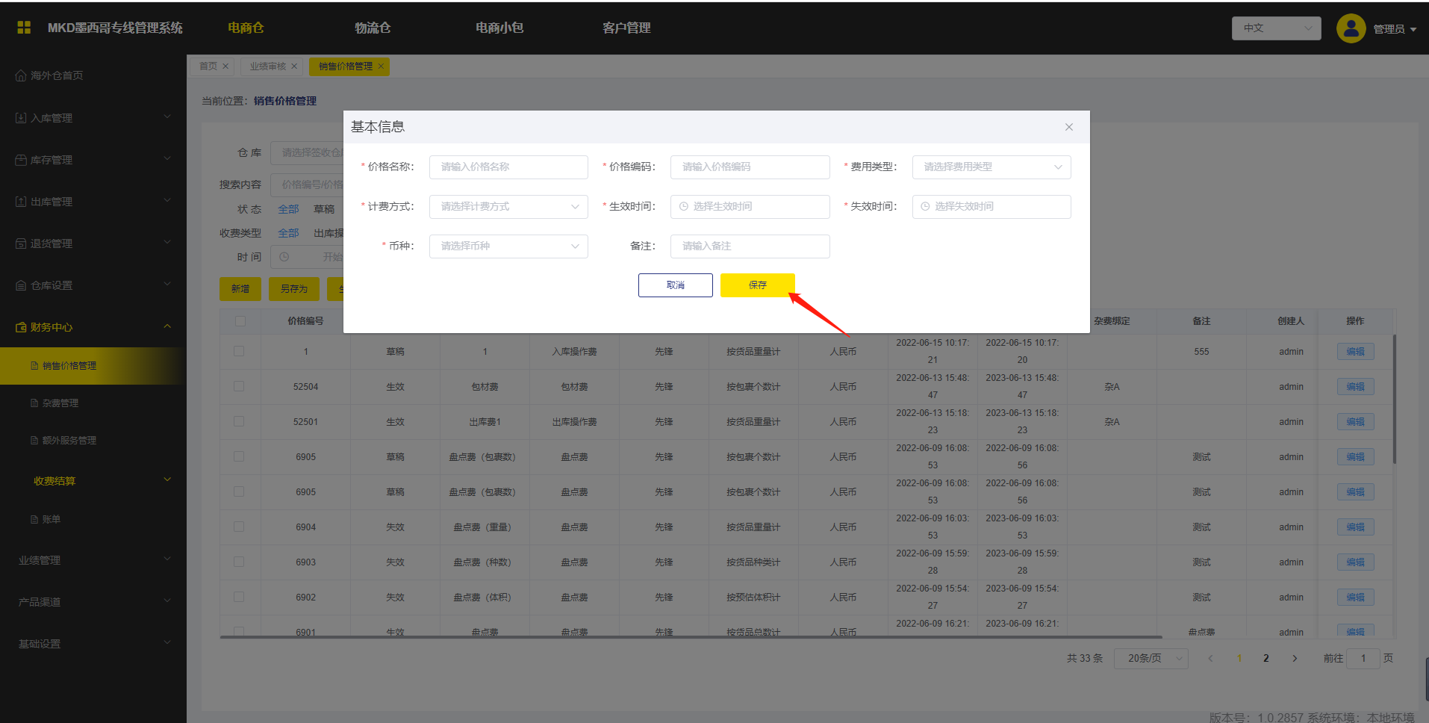
Task: Click the 价格名称 input field
Action: coord(508,167)
